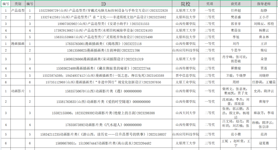Select ID cell with 绝壁上的古刹
278x150 pixels.
click(x=103, y=113)
